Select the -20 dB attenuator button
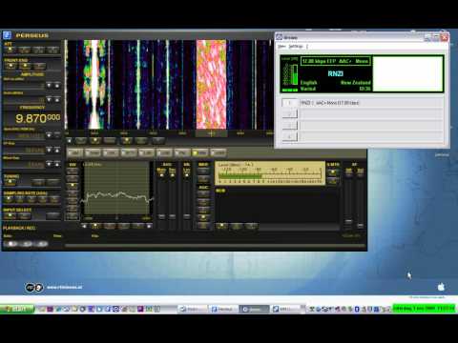458x343 pixels. click(39, 50)
